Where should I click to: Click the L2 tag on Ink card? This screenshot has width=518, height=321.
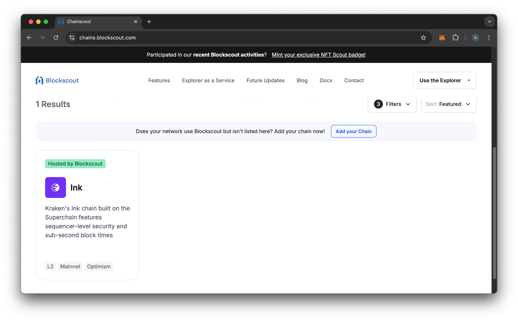click(50, 266)
